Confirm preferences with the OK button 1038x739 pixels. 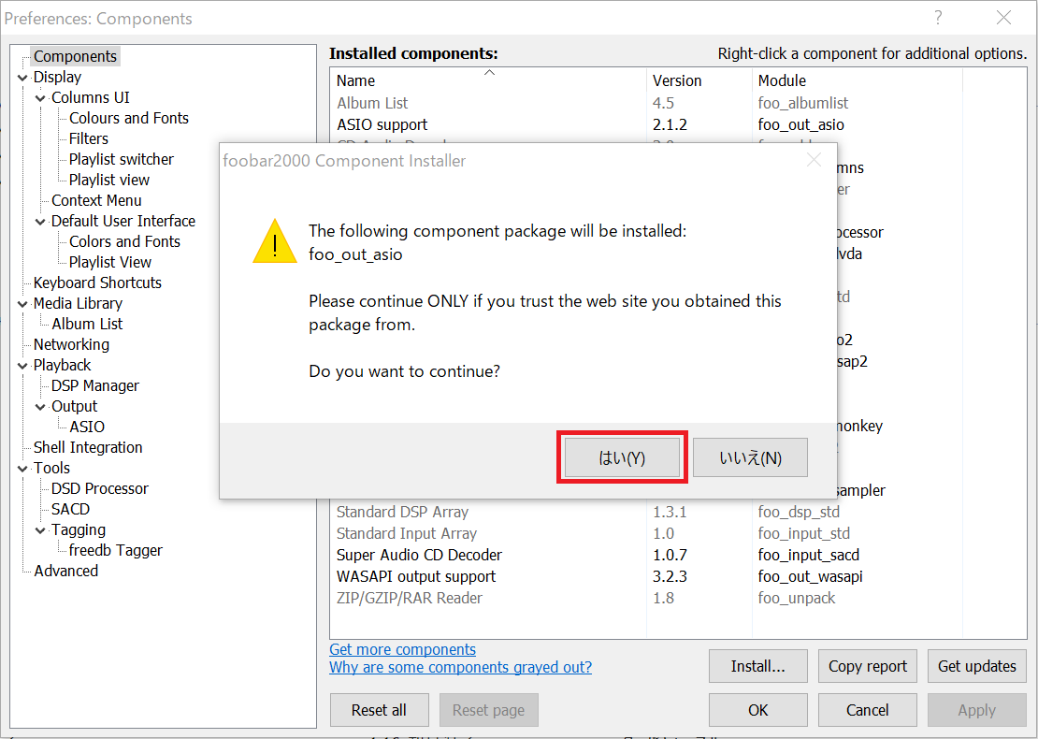click(758, 710)
